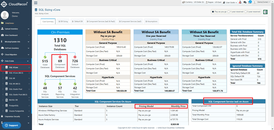Open the Currency US Dollar selector
Screen dimensions: 274x130
(x=193, y=2)
